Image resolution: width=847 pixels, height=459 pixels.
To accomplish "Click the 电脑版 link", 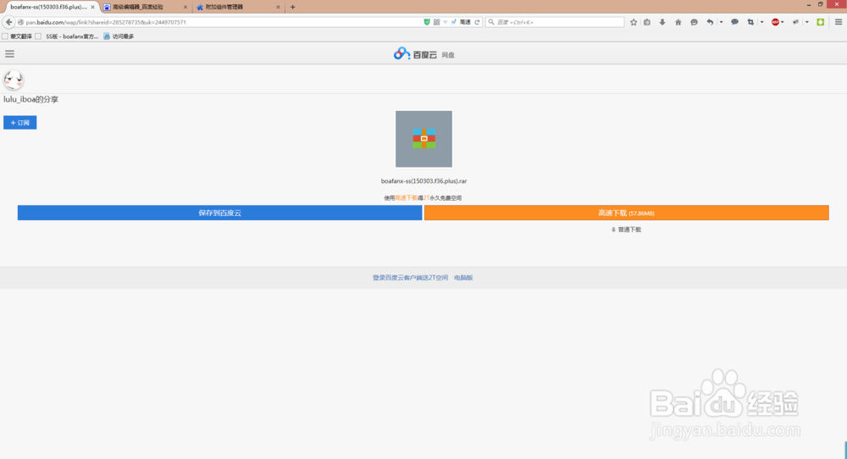I will pyautogui.click(x=463, y=278).
